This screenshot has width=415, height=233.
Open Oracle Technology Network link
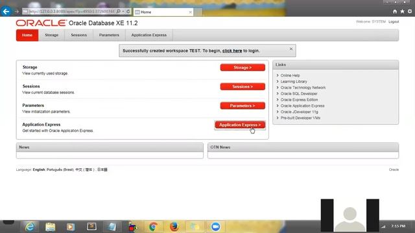[303, 87]
